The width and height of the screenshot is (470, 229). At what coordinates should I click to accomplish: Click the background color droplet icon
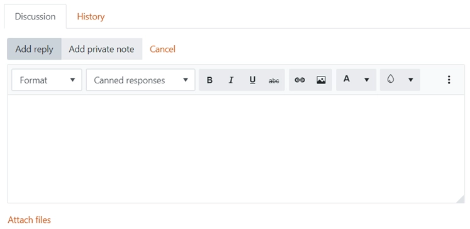pos(390,79)
